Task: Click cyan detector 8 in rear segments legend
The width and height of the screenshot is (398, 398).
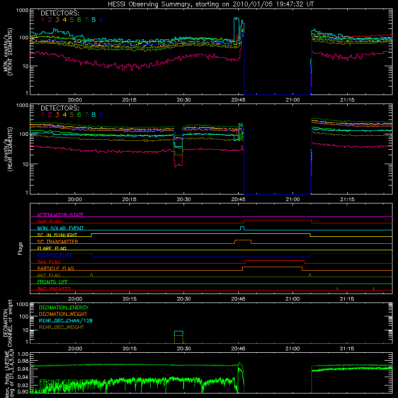Action: pyautogui.click(x=94, y=115)
